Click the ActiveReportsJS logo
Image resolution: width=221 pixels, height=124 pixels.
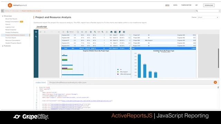coord(17,6)
